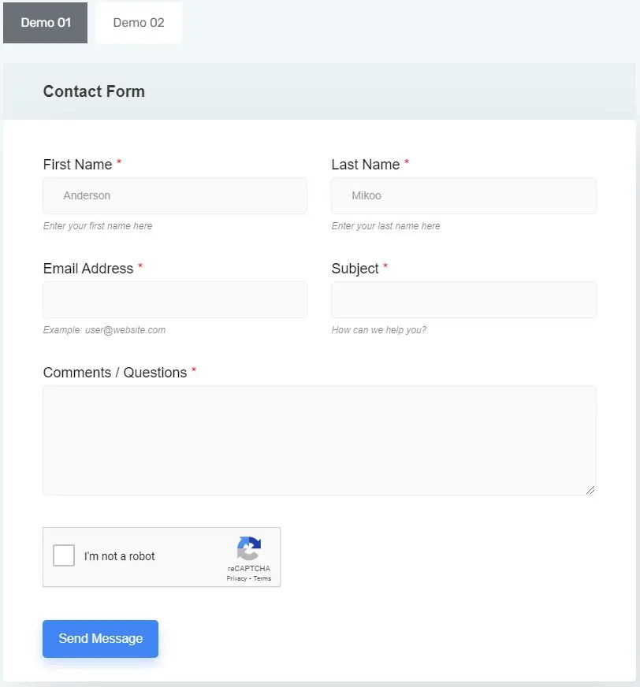Switch to the Demo 02 tab
The height and width of the screenshot is (687, 640).
point(139,23)
